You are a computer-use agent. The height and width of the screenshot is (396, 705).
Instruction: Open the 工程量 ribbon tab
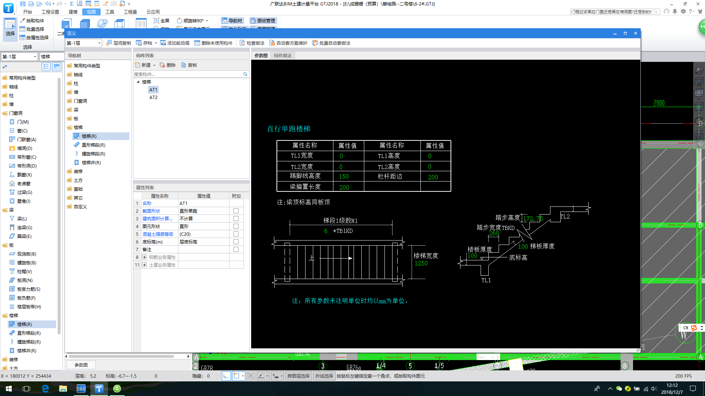130,12
